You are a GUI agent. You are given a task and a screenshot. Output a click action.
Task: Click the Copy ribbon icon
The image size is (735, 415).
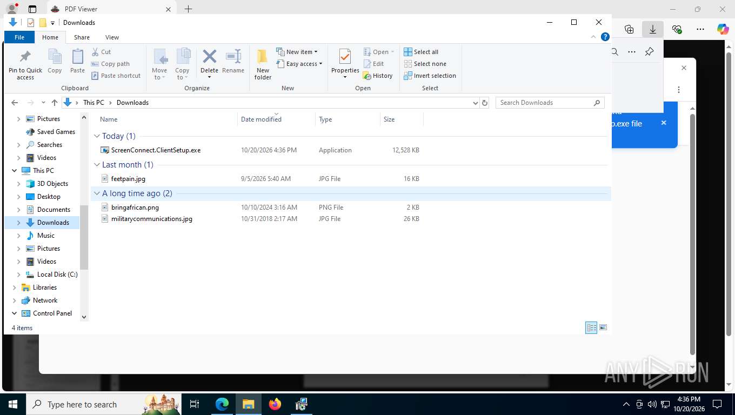click(x=55, y=56)
